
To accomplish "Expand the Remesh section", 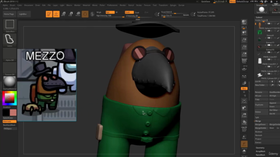I will coord(259,135).
